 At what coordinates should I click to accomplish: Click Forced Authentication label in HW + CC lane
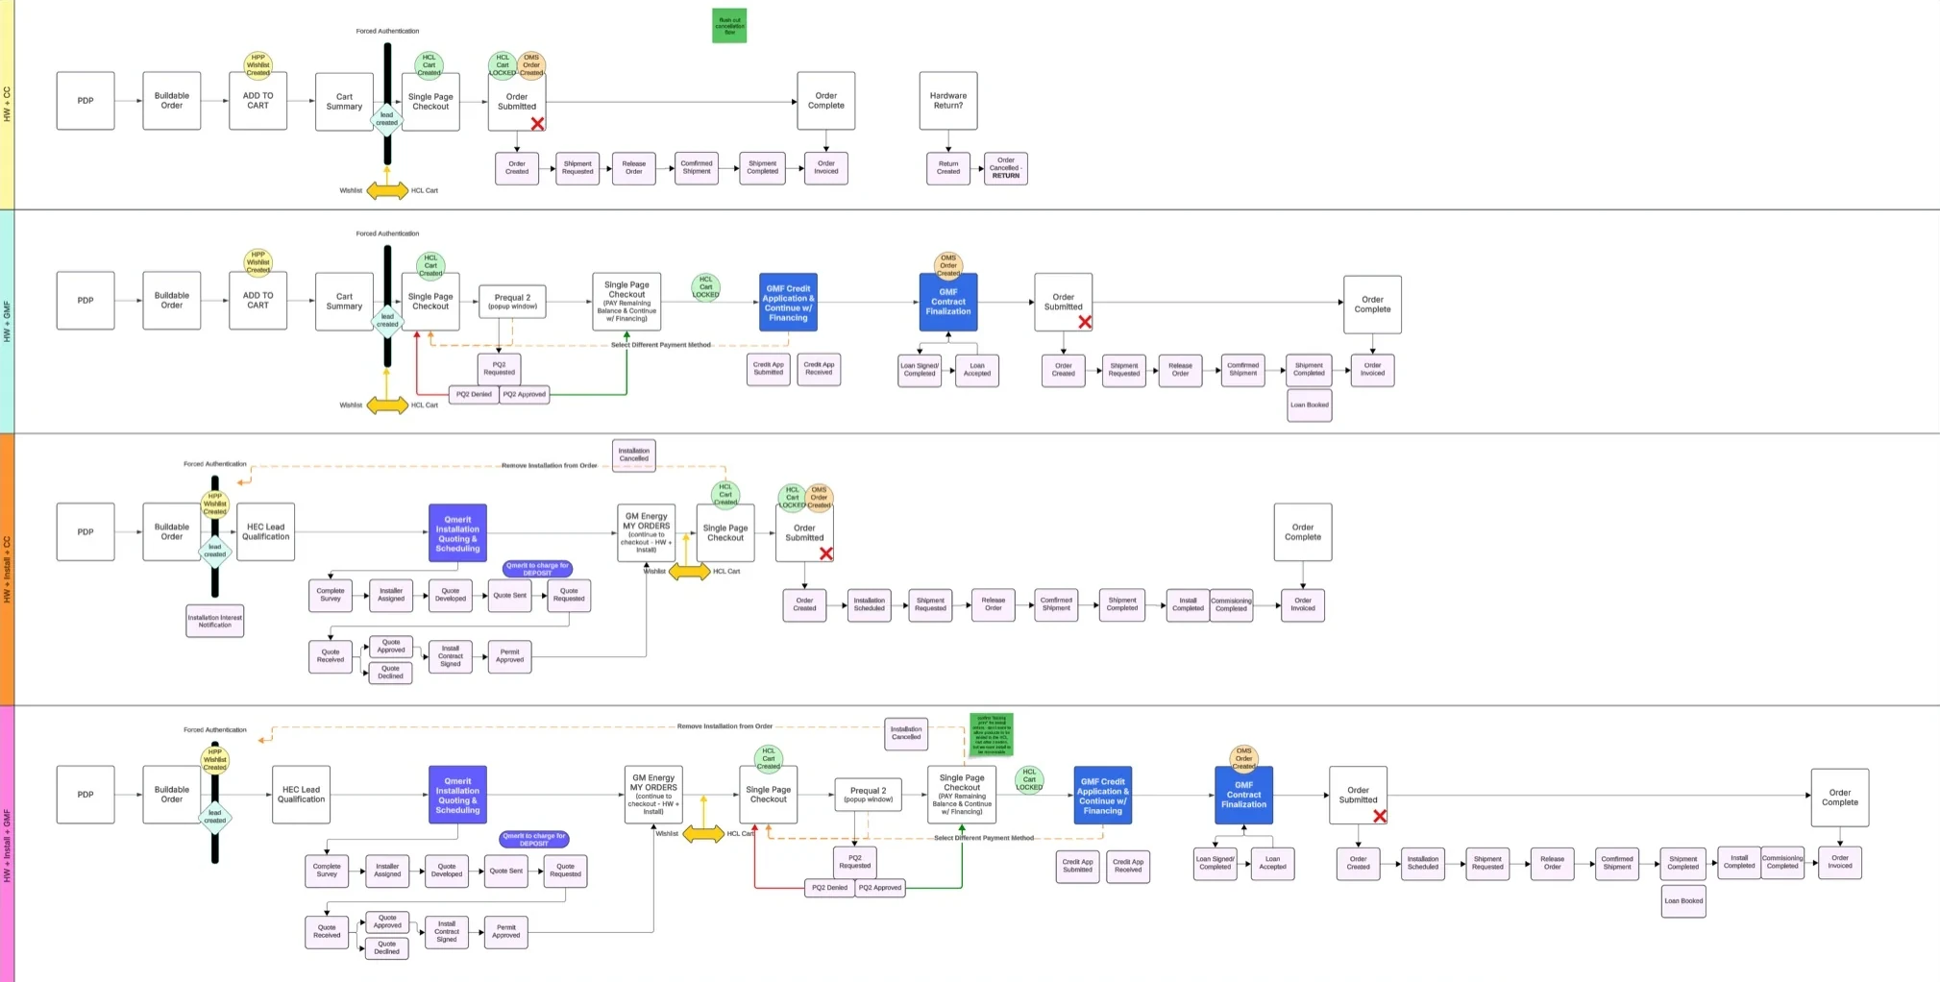coord(387,31)
